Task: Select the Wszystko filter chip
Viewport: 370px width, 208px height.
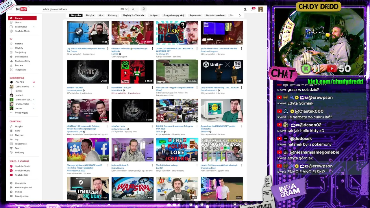Action: coord(76,15)
